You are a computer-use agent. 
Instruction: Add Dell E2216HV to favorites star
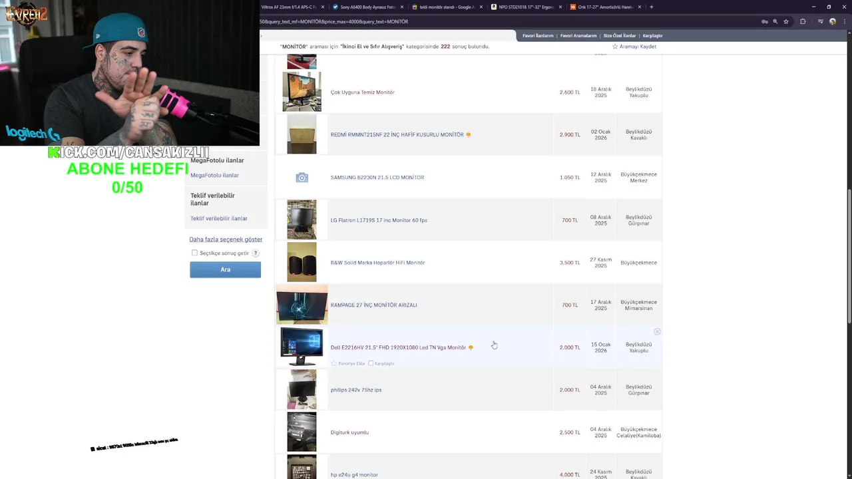[333, 363]
